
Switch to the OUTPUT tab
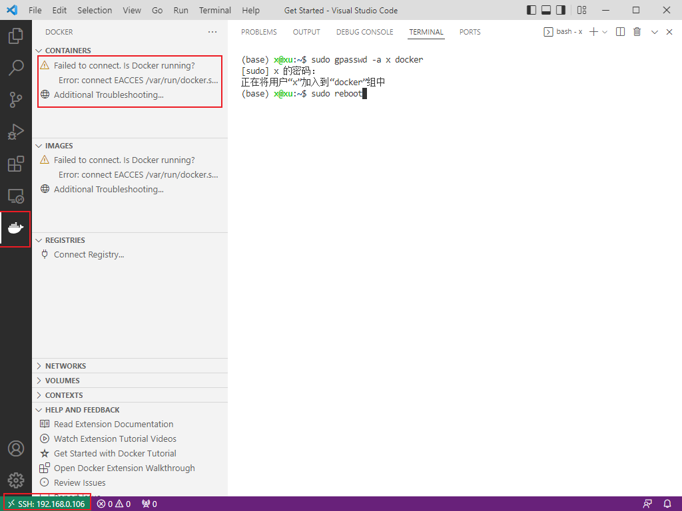(x=306, y=32)
